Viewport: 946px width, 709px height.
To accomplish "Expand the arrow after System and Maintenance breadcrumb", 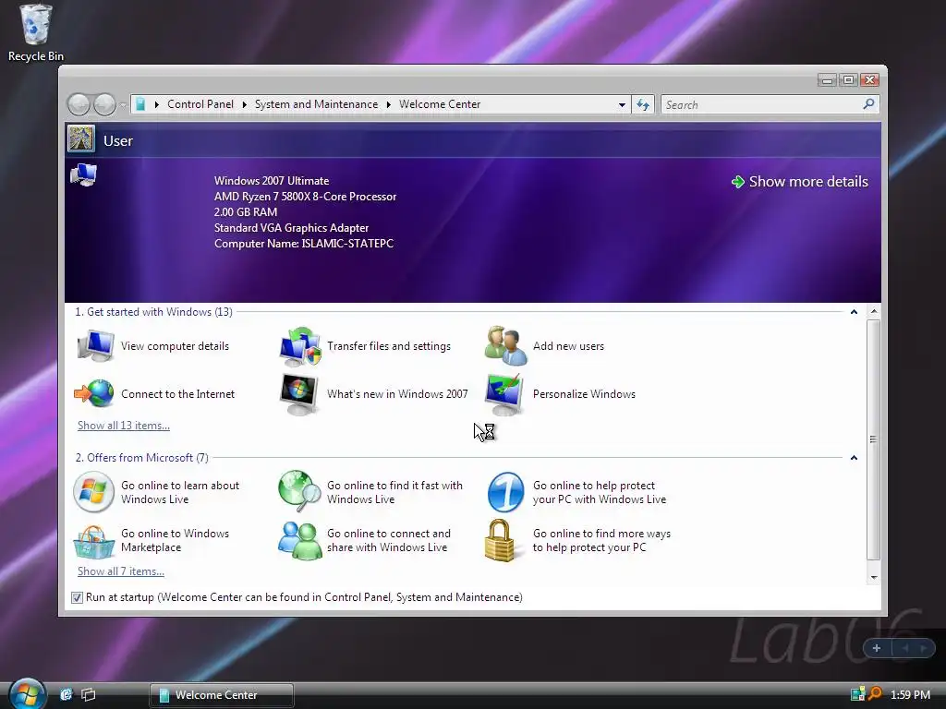I will coord(389,104).
